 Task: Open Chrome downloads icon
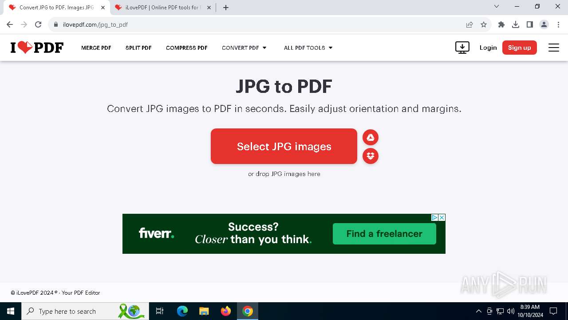pyautogui.click(x=516, y=24)
